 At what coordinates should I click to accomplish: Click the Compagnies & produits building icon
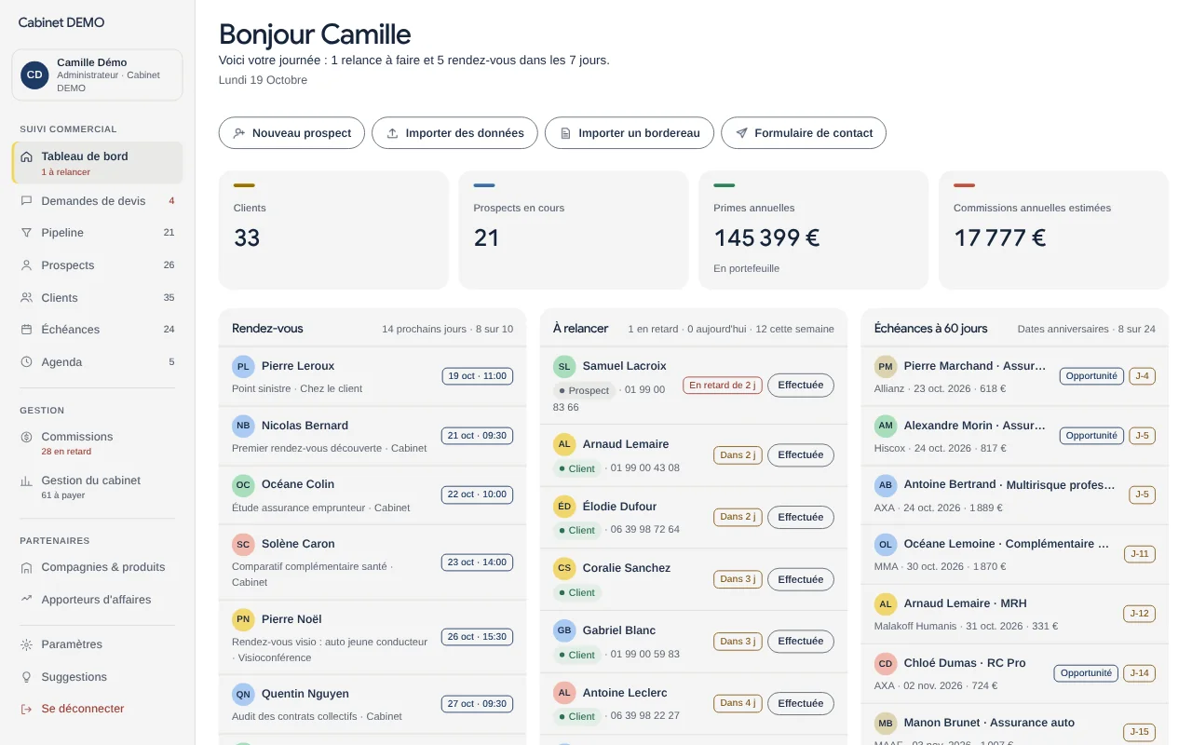[26, 567]
